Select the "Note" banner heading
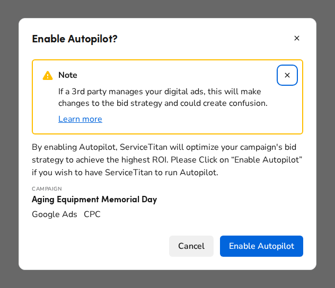Screen dimensions: 335x288 point(68,75)
